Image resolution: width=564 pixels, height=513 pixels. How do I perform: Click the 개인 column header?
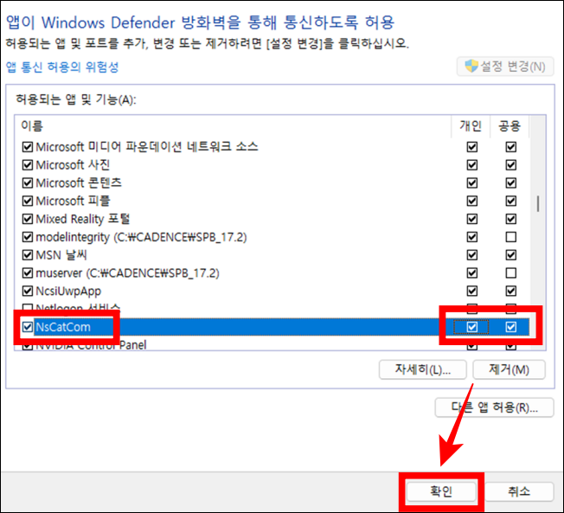click(471, 126)
